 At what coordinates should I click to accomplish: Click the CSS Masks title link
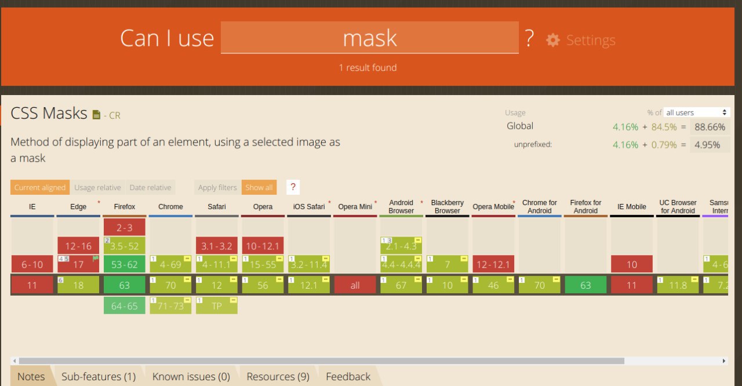[x=49, y=113]
